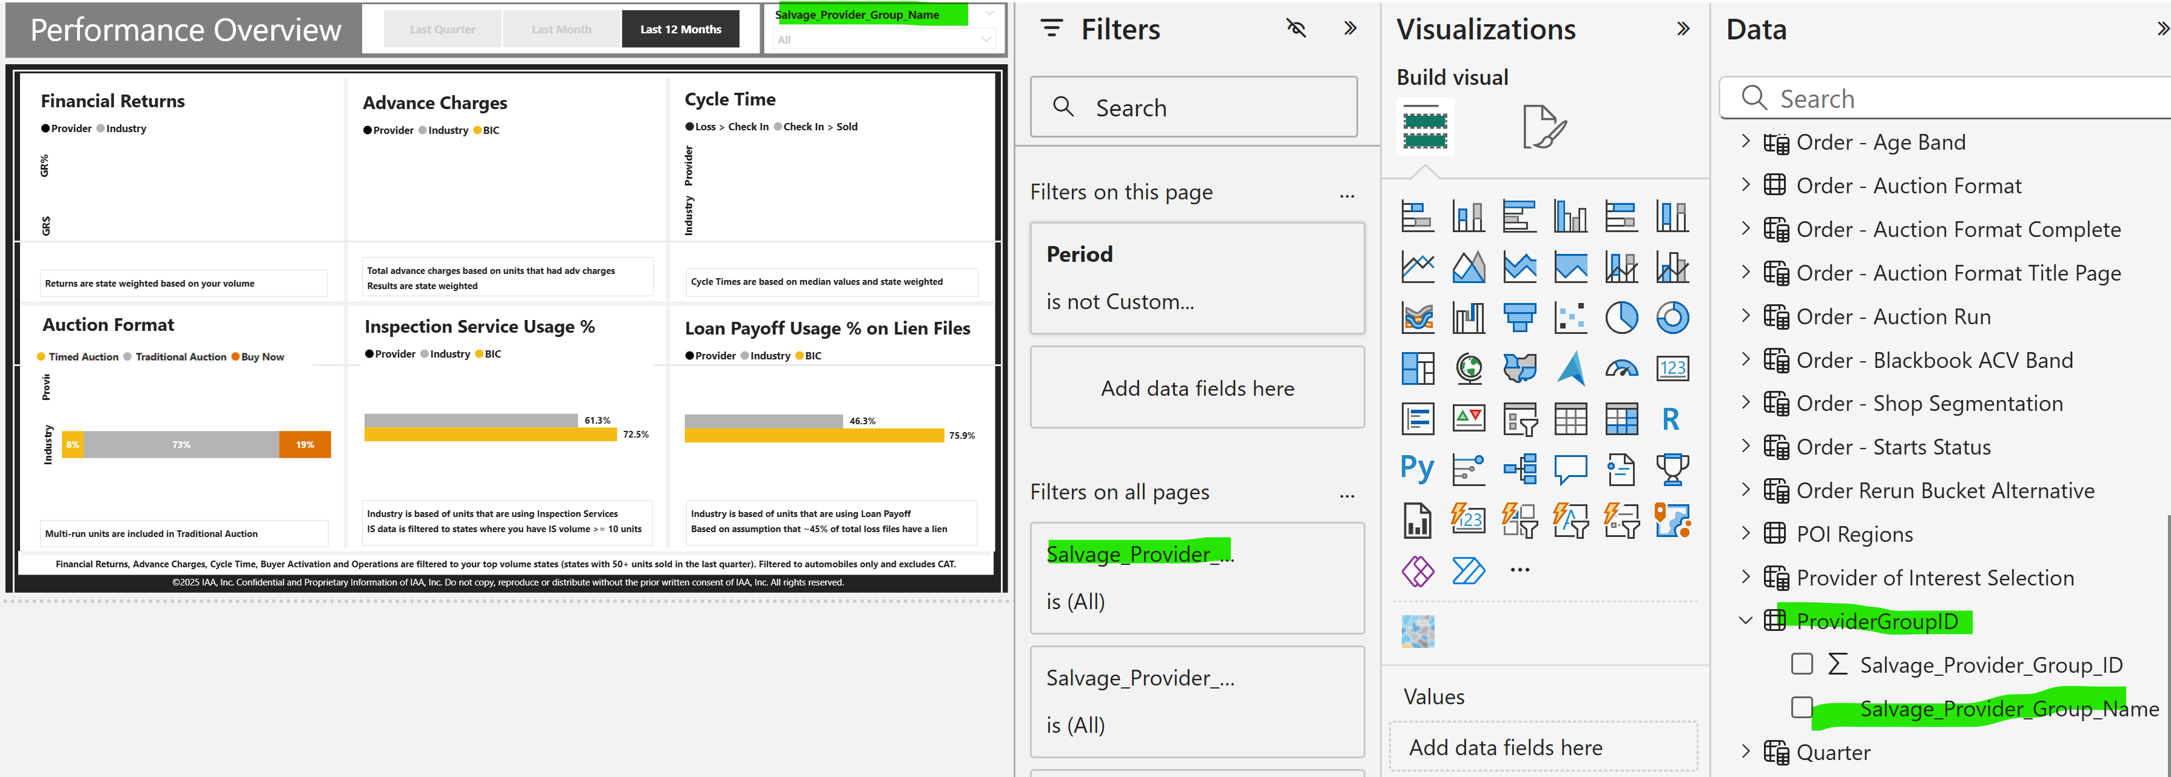The height and width of the screenshot is (777, 2171).
Task: Check the Salvage_Provider_Group_Name field checkbox
Action: 1802,707
